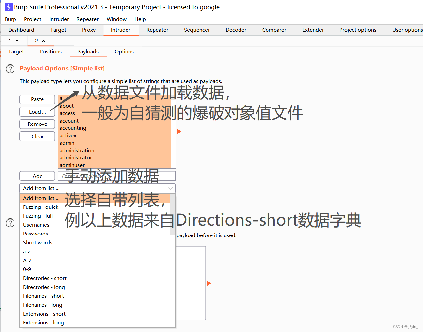This screenshot has height=332, width=423.
Task: Click the Load ... button
Action: click(37, 112)
